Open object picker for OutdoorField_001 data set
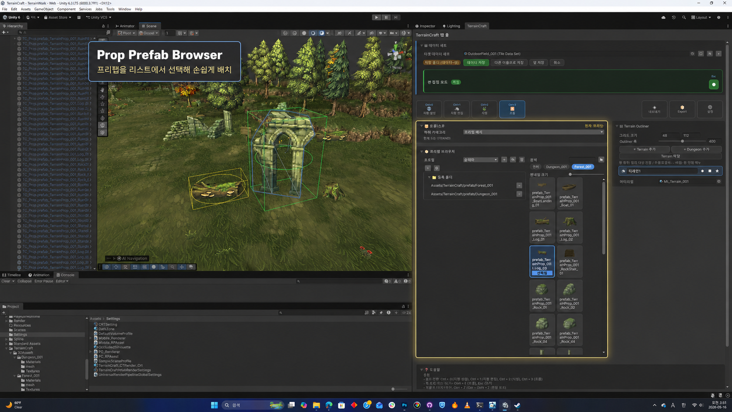Image resolution: width=732 pixels, height=412 pixels. point(692,54)
